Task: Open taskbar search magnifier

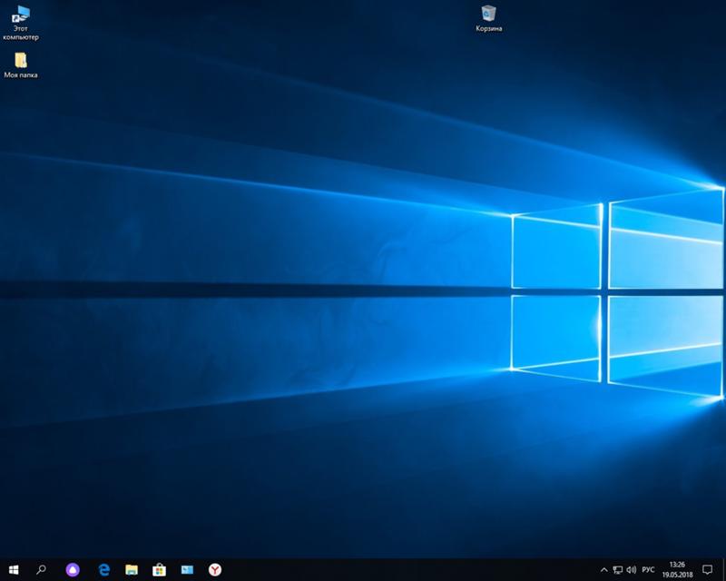Action: click(41, 570)
